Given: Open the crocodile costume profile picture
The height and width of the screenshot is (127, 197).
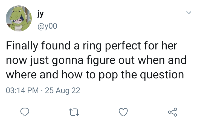Looking at the screenshot, I should click(19, 18).
